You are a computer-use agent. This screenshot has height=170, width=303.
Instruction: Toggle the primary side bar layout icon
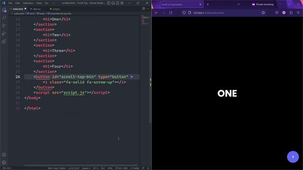coord(109,3)
